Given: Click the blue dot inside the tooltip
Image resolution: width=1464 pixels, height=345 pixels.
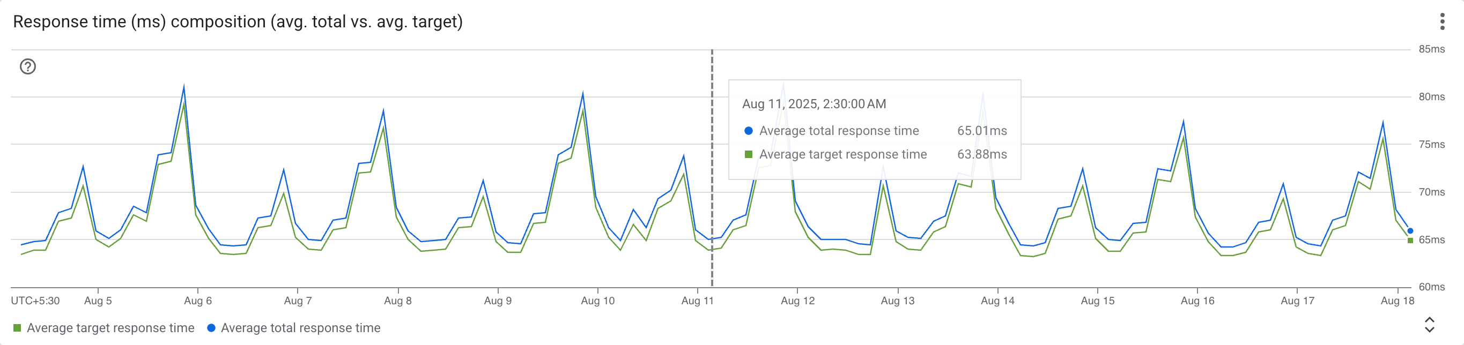Looking at the screenshot, I should click(x=749, y=131).
